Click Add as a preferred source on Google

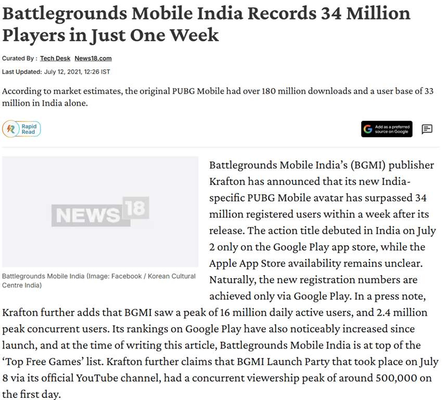(387, 129)
